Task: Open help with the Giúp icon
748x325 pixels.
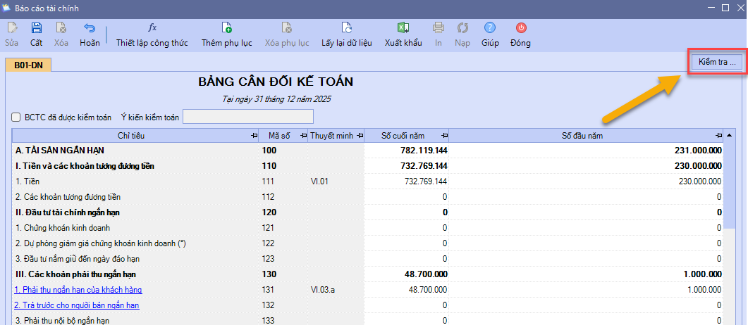Action: point(490,28)
